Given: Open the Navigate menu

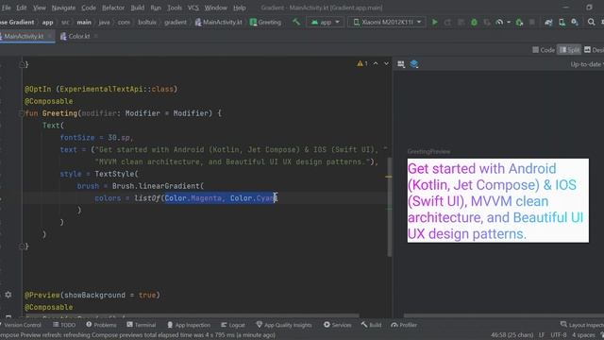Looking at the screenshot, I should coord(63,8).
